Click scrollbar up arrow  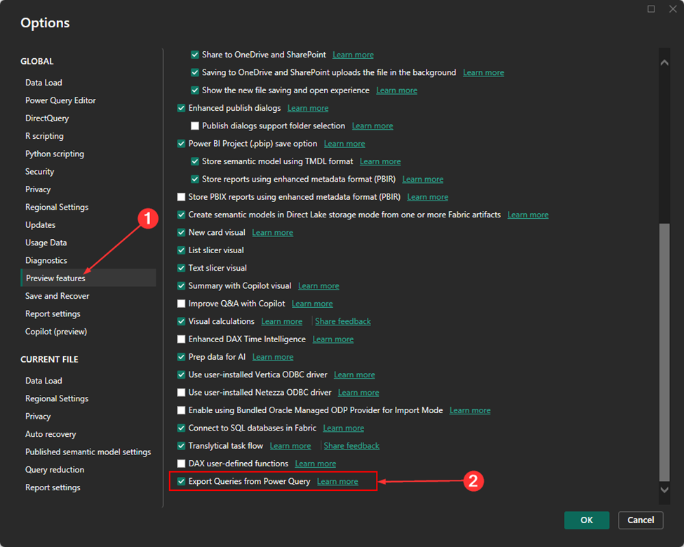pos(664,62)
